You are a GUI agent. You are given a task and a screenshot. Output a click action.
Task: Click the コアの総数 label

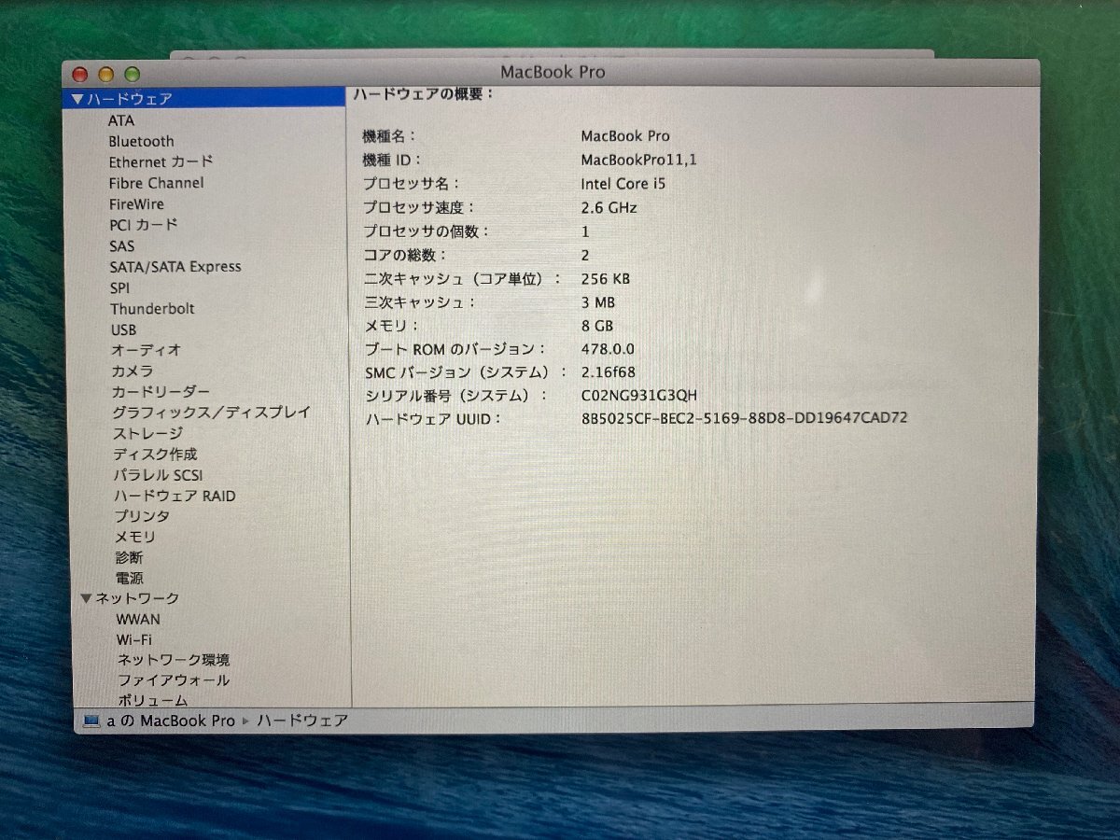(405, 255)
